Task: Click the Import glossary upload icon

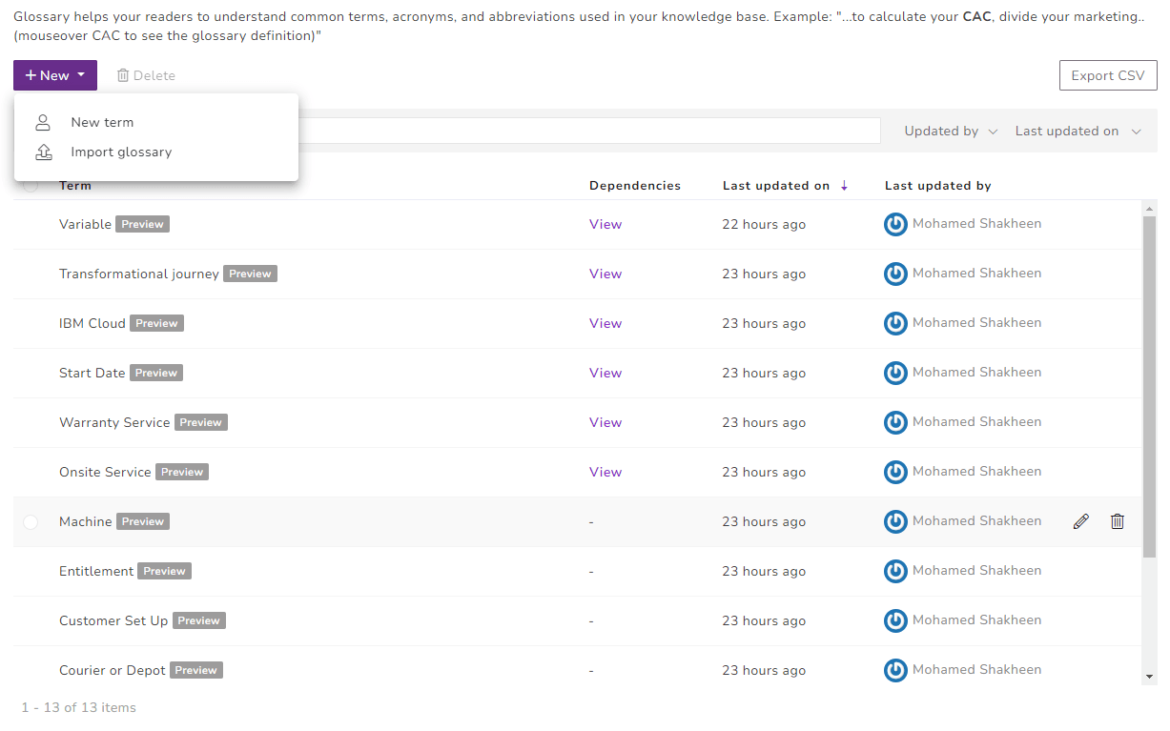Action: [x=43, y=152]
